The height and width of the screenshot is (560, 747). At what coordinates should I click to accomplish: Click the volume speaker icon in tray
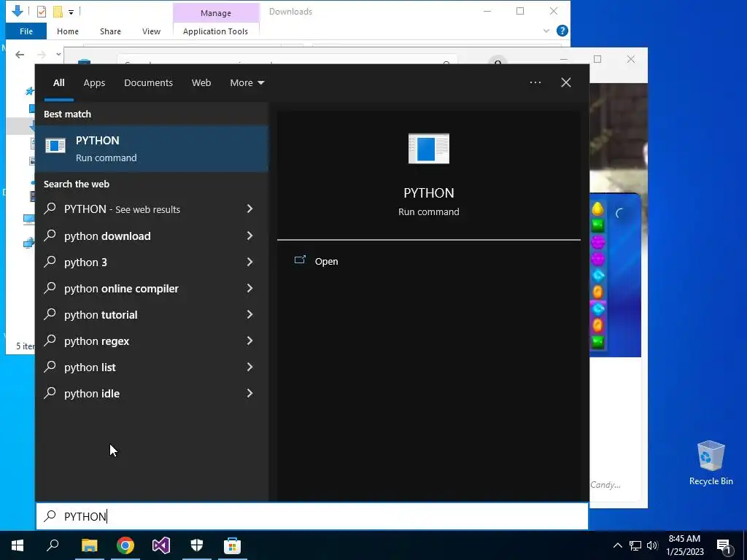coord(652,545)
